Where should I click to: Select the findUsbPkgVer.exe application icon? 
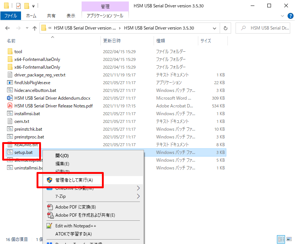pyautogui.click(x=10, y=82)
